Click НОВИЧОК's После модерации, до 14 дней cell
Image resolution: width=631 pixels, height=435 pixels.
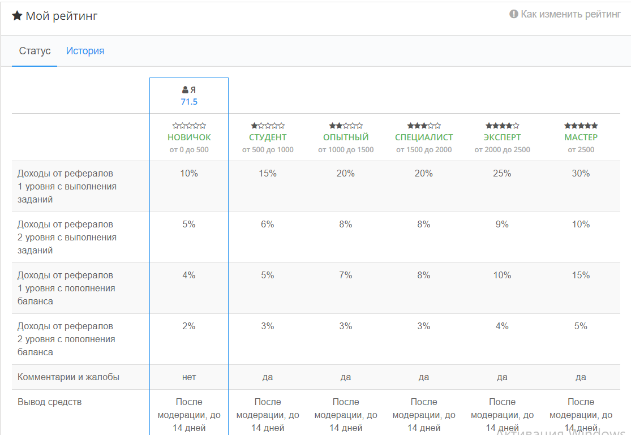pyautogui.click(x=189, y=415)
